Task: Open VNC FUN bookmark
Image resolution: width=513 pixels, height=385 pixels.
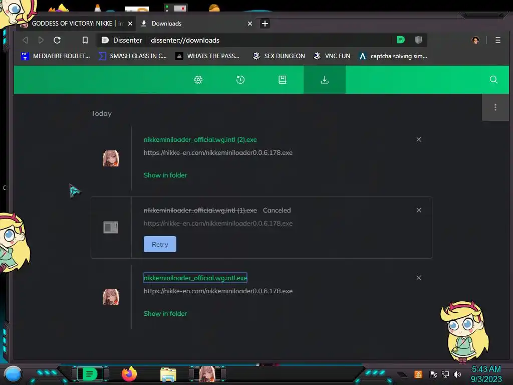Action: point(332,56)
